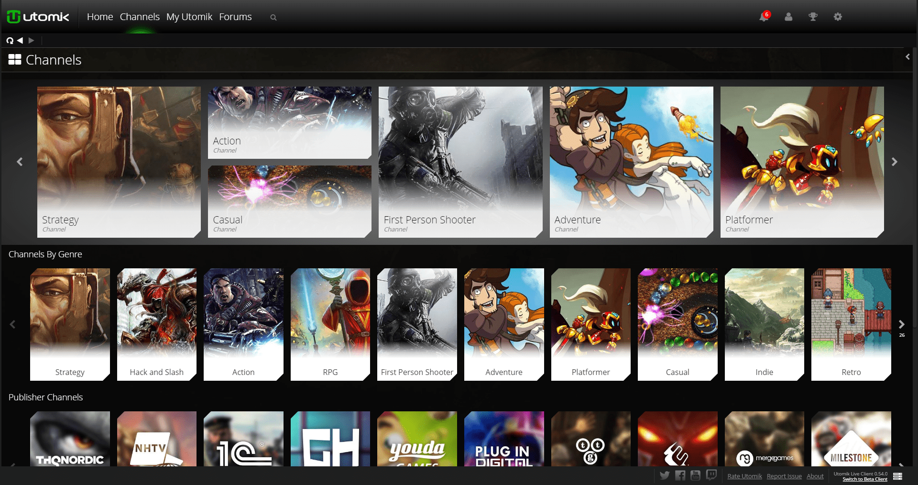
Task: Select the Channels navigation tab
Action: tap(140, 17)
